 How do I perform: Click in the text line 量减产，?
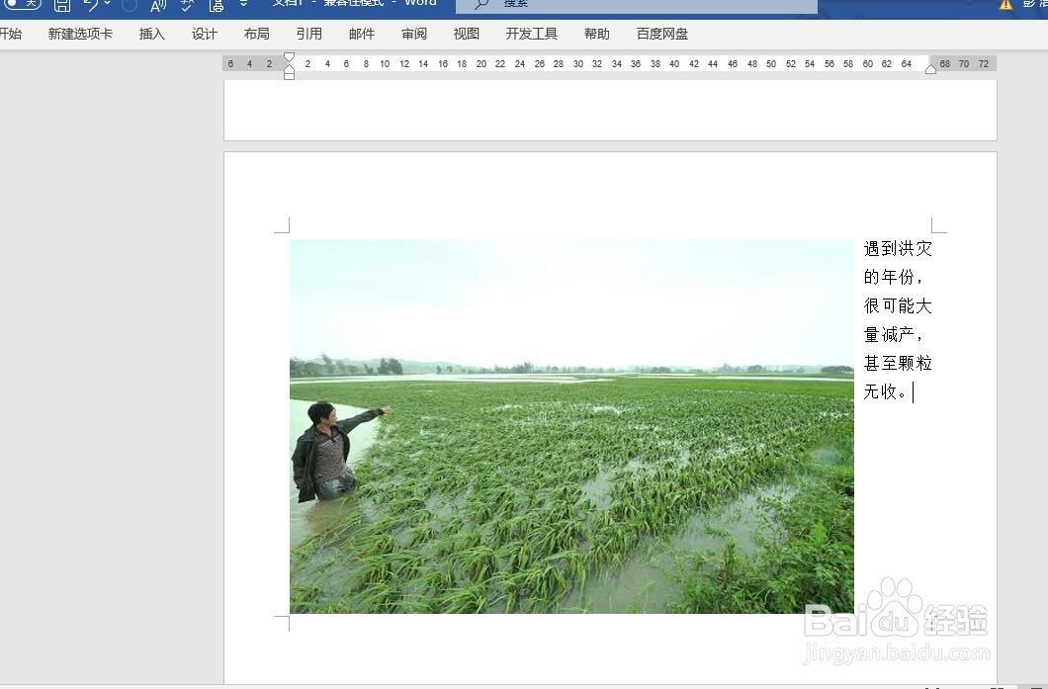894,334
